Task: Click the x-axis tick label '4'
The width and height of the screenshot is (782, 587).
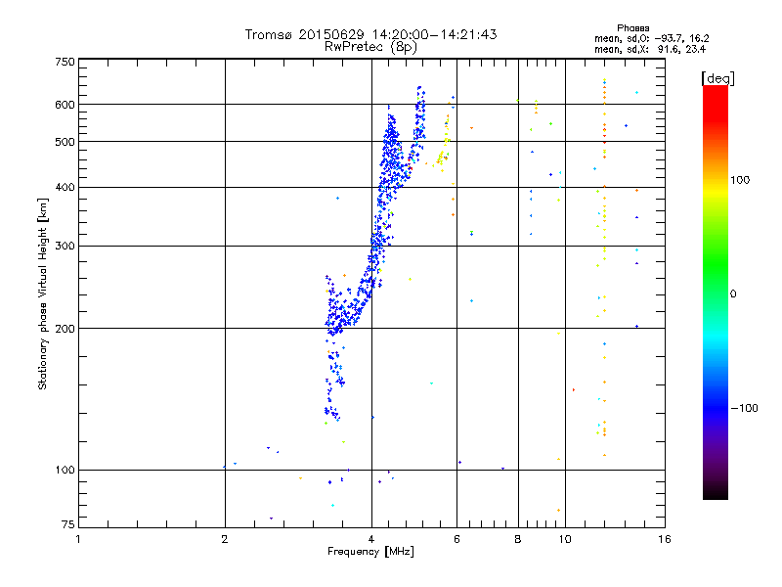Action: (x=371, y=539)
